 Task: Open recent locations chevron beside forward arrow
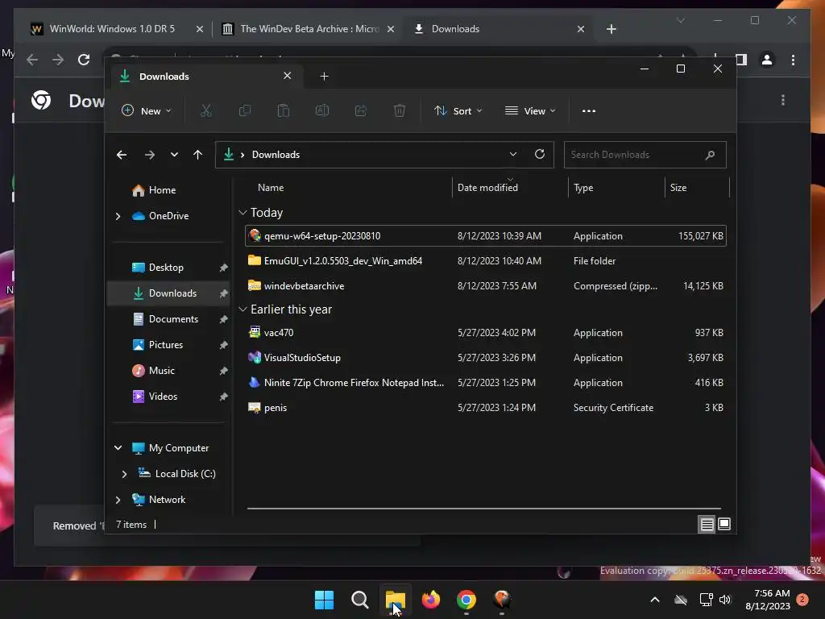coord(174,155)
